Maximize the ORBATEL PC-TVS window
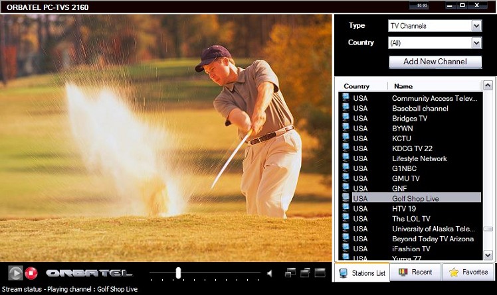Screen dimensions: 497x295 coord(462,5)
